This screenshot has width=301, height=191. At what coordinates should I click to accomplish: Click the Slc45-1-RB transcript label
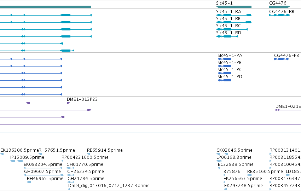[x=228, y=19]
